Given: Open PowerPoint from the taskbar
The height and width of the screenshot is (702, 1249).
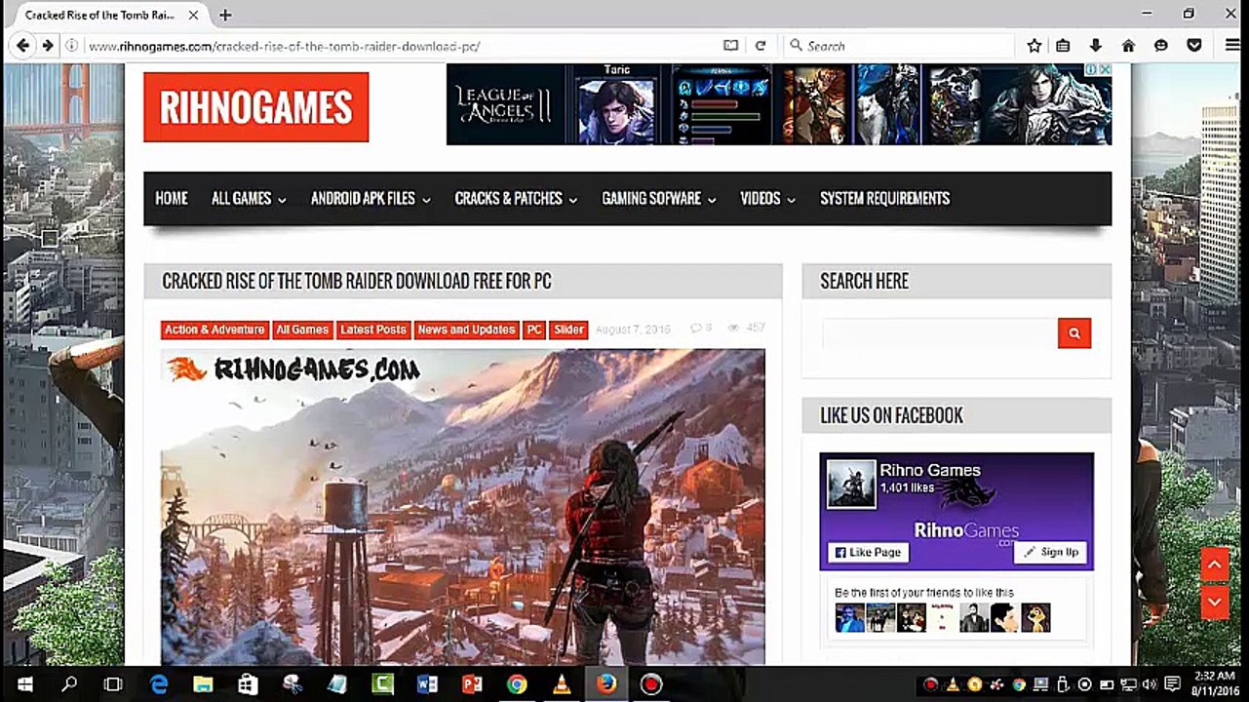Looking at the screenshot, I should point(472,684).
